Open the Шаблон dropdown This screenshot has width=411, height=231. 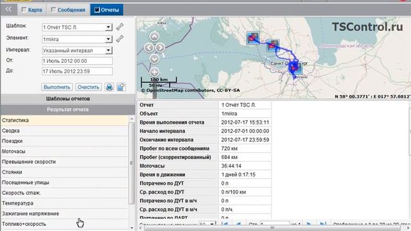click(x=109, y=27)
